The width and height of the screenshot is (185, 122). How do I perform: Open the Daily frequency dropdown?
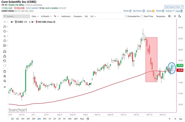click(35, 16)
